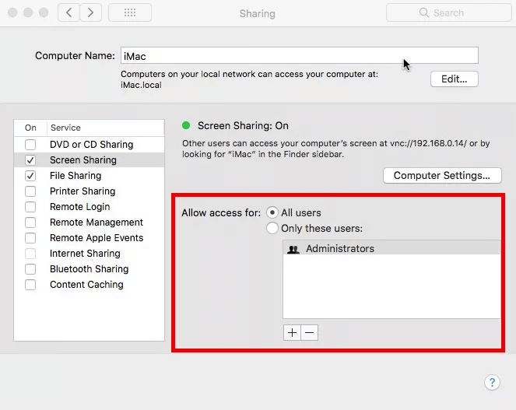Image resolution: width=516 pixels, height=410 pixels.
Task: Click the forward navigation arrow
Action: coord(91,12)
